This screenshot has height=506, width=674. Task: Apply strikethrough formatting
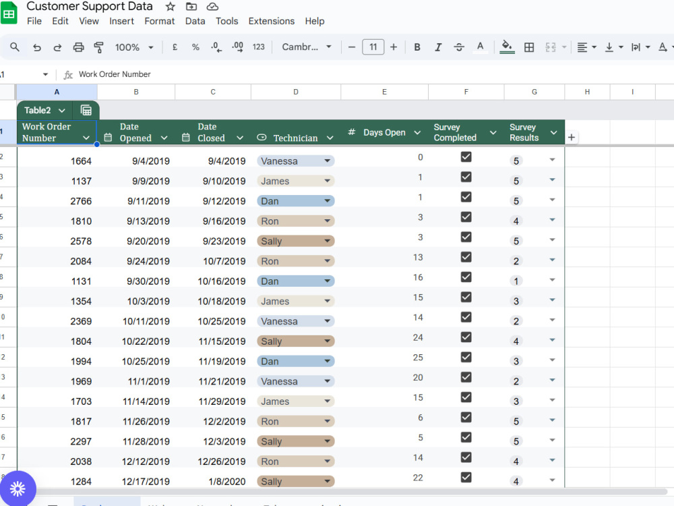tap(459, 47)
